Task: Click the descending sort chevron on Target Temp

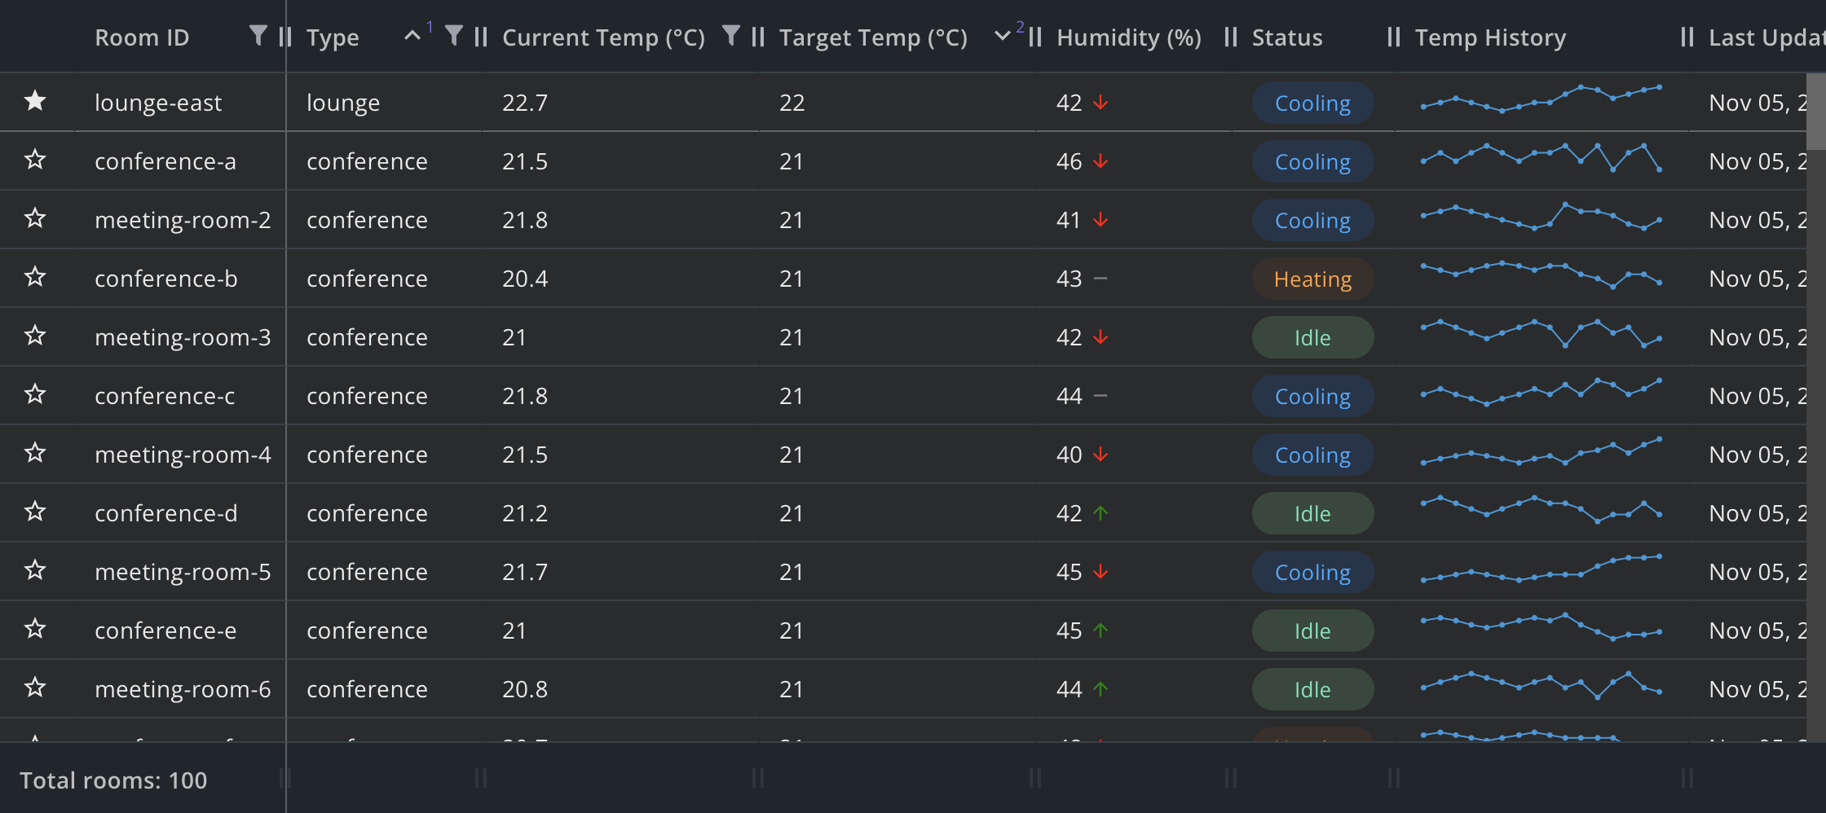Action: [x=1003, y=36]
